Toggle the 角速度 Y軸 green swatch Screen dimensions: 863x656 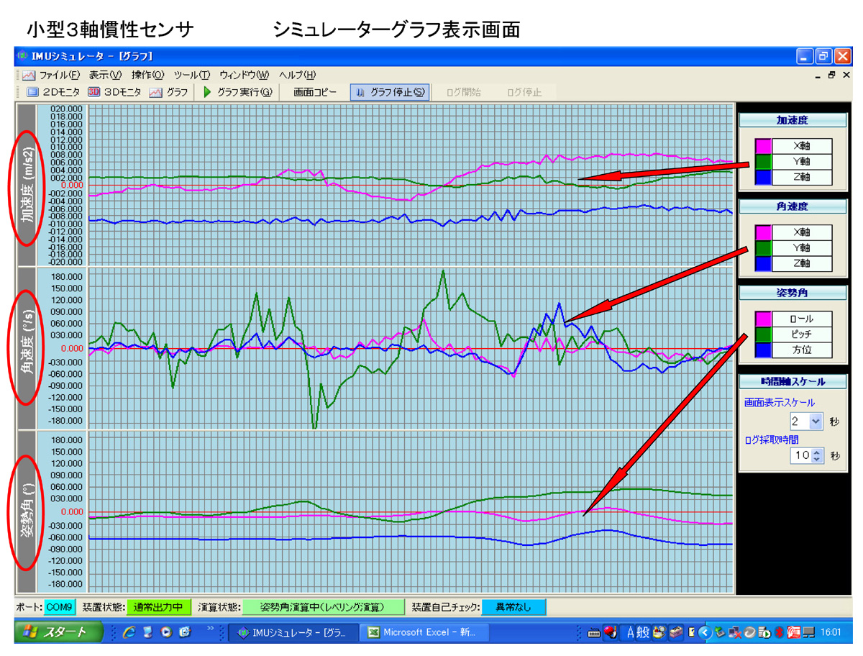763,247
